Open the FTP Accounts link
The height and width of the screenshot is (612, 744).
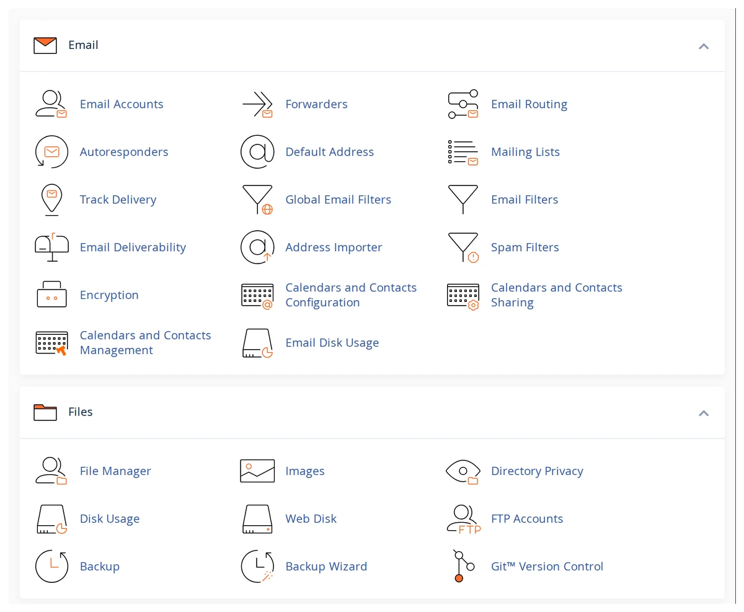(x=527, y=519)
